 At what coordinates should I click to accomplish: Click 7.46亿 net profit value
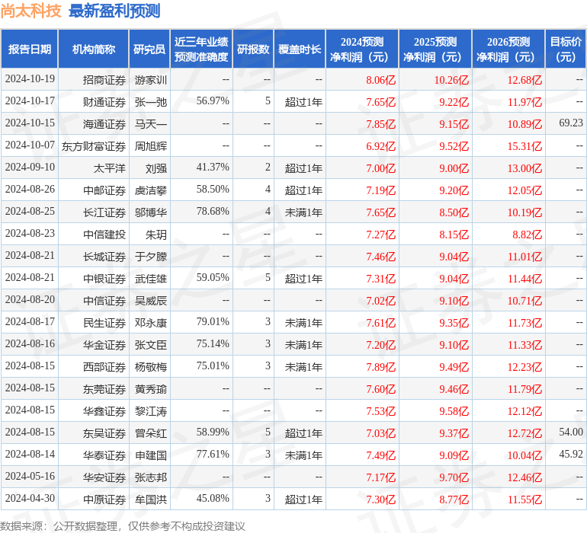(x=380, y=256)
